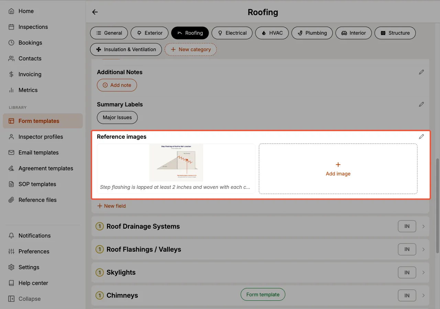This screenshot has width=440, height=309.
Task: Click the Major Issues summary label
Action: 117,117
